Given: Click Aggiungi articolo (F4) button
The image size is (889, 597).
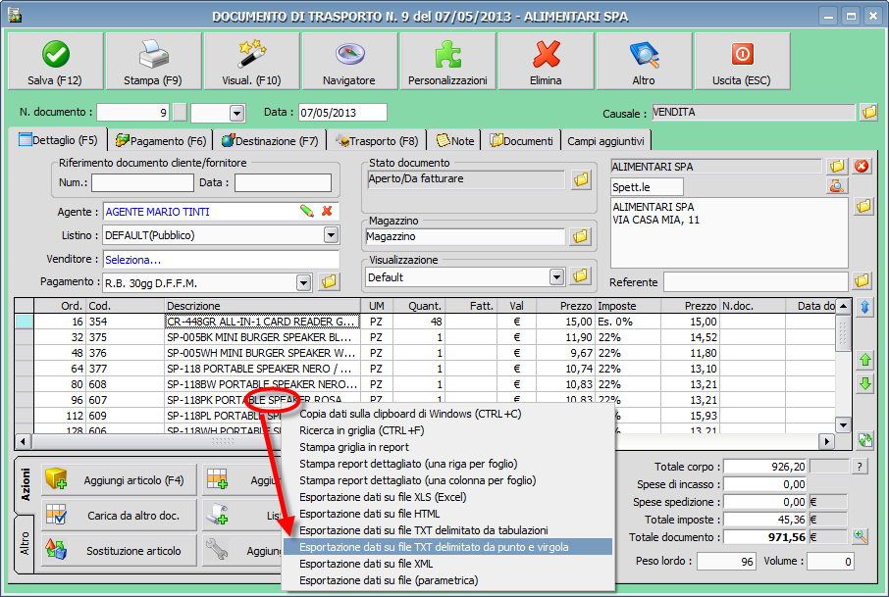Looking at the screenshot, I should click(x=119, y=479).
